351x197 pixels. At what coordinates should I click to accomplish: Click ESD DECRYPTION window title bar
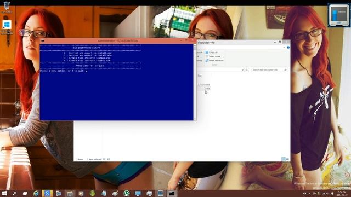118,41
